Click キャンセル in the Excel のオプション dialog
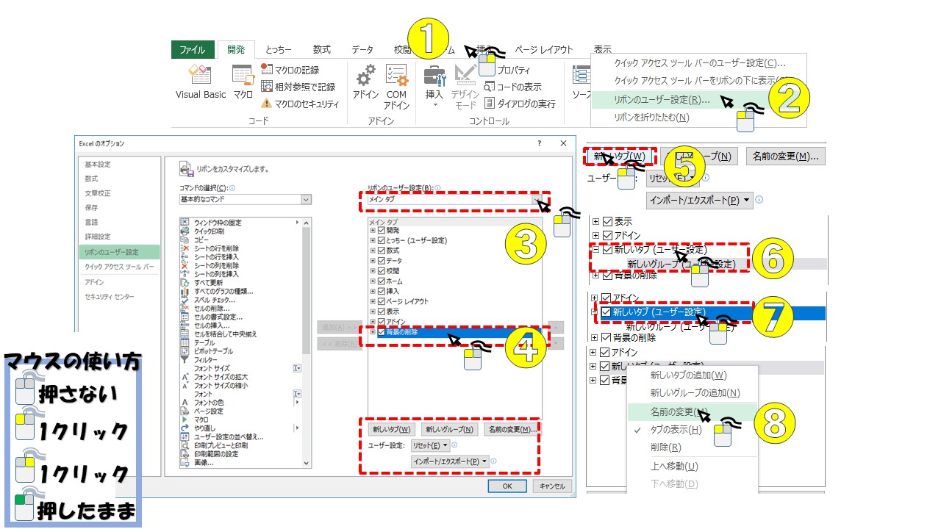This screenshot has width=941, height=529. [x=551, y=486]
